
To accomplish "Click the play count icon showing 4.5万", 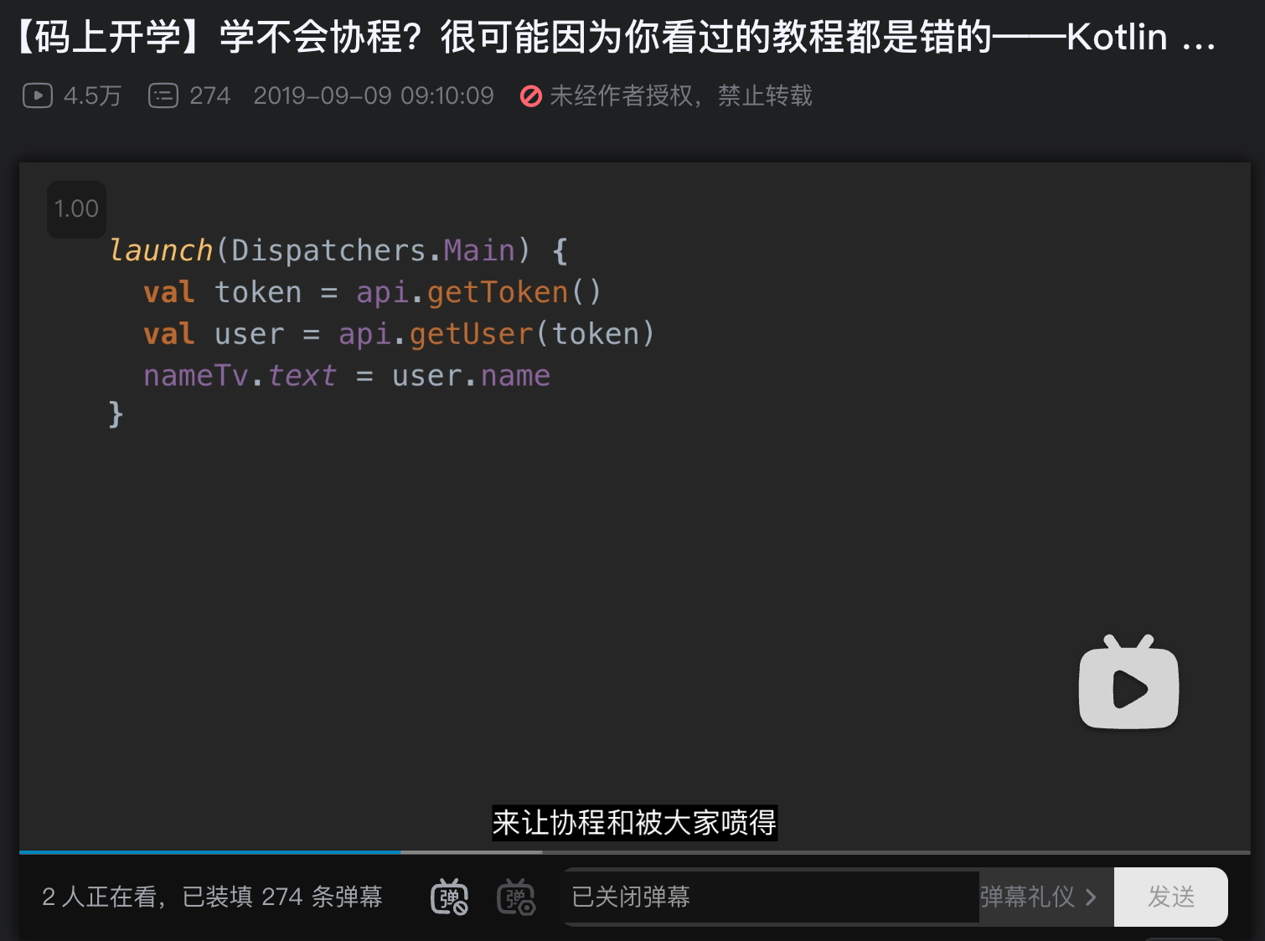I will coord(37,95).
